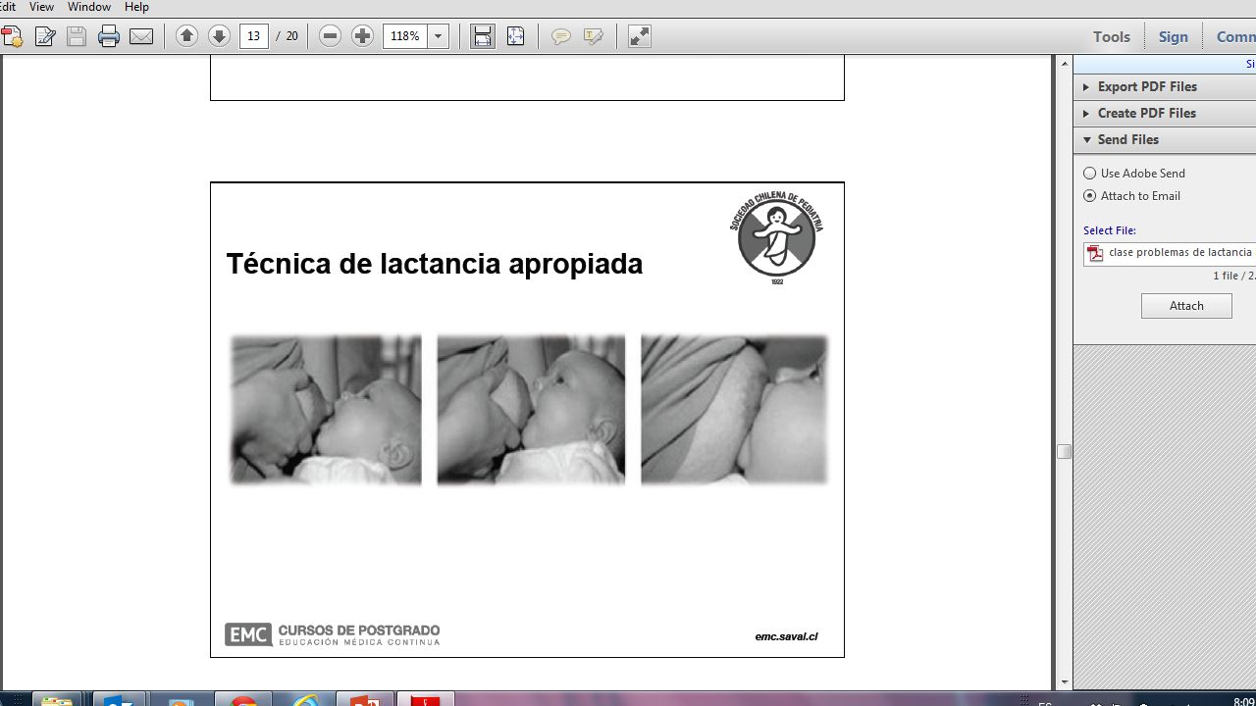The width and height of the screenshot is (1256, 706).
Task: Switch to read mode view icon
Action: [x=639, y=36]
